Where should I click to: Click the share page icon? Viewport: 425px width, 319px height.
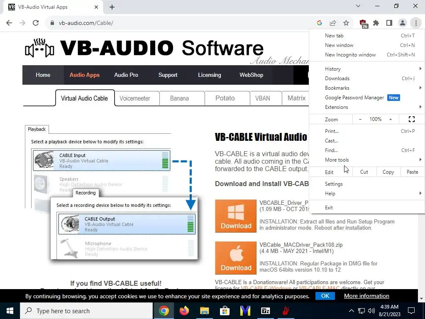[x=333, y=23]
